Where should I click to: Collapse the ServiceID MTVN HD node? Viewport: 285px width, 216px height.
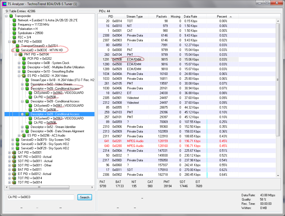[13, 50]
